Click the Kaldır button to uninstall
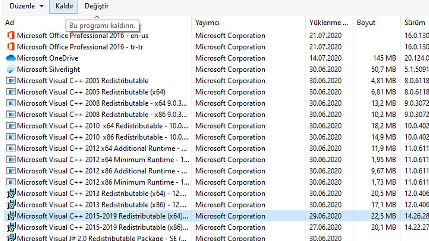Viewport: 429px width, 241px height. (64, 6)
